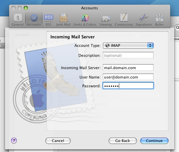Open the Composing preferences pane
179x152 pixels.
[124, 20]
